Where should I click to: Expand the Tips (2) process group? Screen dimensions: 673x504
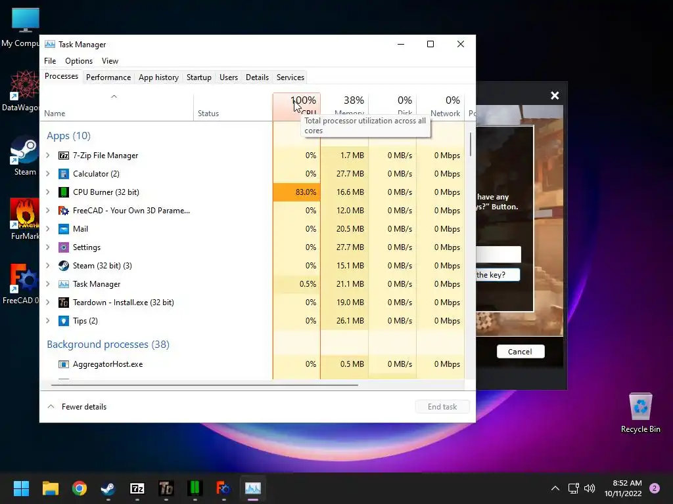coord(48,321)
